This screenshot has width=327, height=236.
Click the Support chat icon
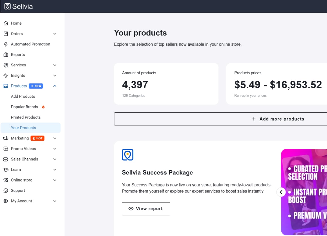coord(5,190)
